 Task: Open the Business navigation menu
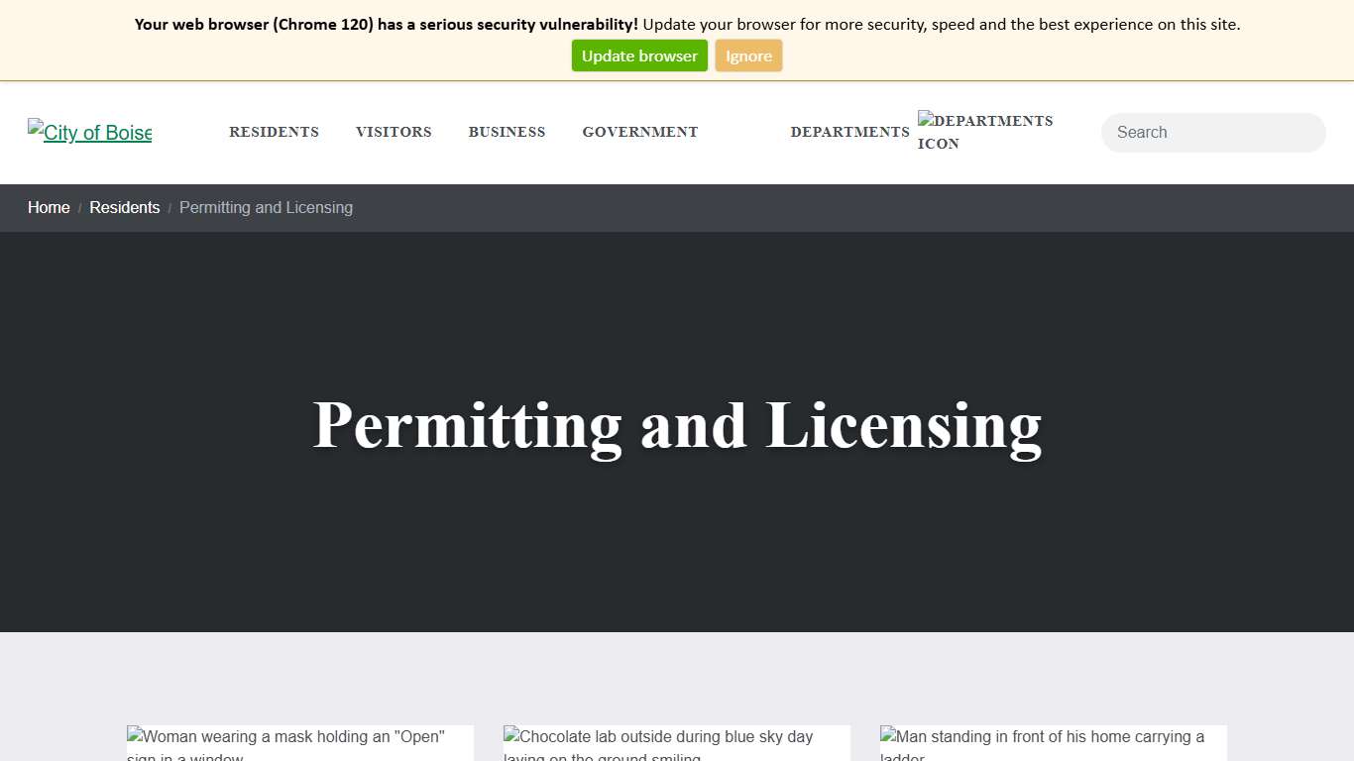coord(507,132)
